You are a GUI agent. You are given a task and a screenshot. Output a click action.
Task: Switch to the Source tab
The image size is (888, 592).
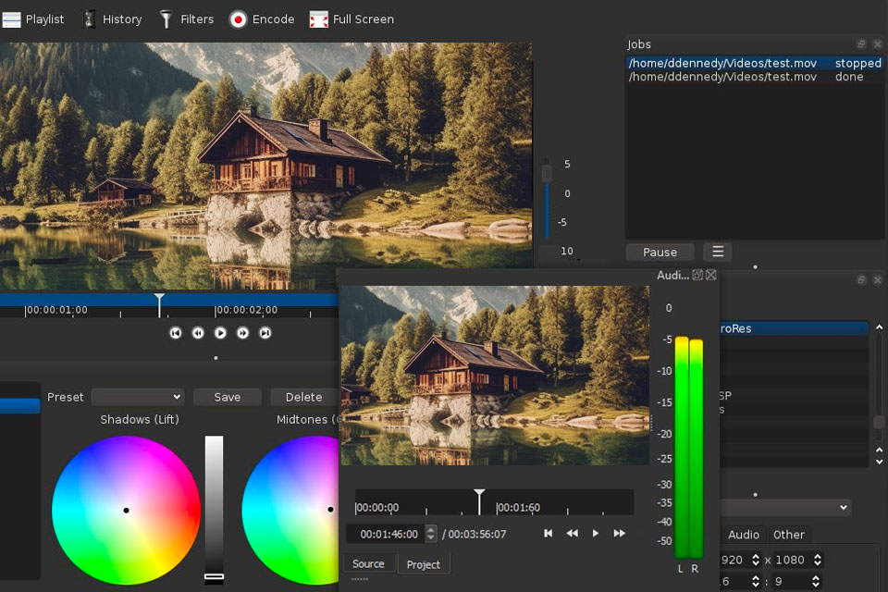(x=369, y=563)
